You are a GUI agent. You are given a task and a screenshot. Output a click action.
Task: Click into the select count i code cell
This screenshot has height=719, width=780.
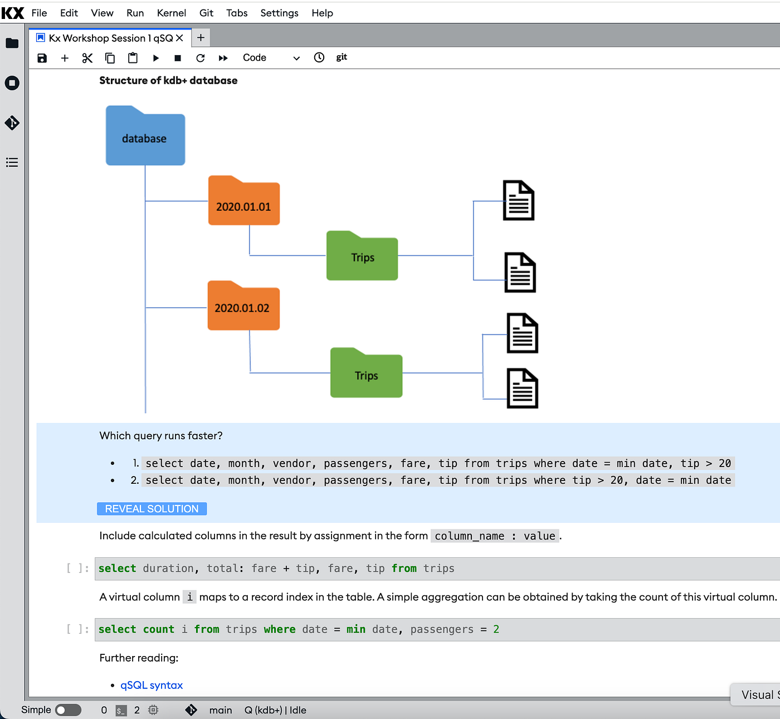[437, 629]
